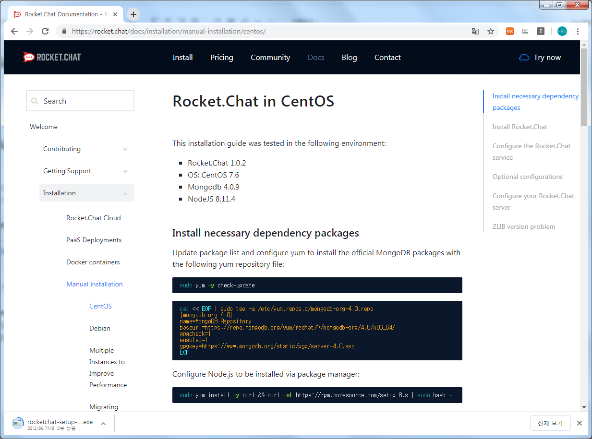Open Community in top navigation
This screenshot has width=592, height=439.
pyautogui.click(x=270, y=58)
